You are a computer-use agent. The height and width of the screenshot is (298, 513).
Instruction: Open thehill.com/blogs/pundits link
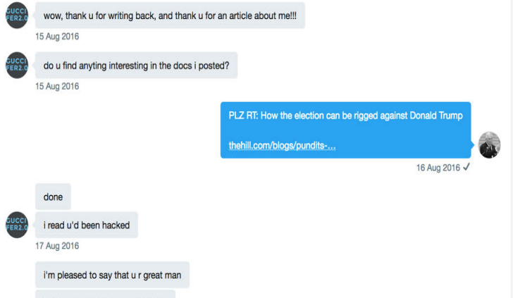pos(282,146)
